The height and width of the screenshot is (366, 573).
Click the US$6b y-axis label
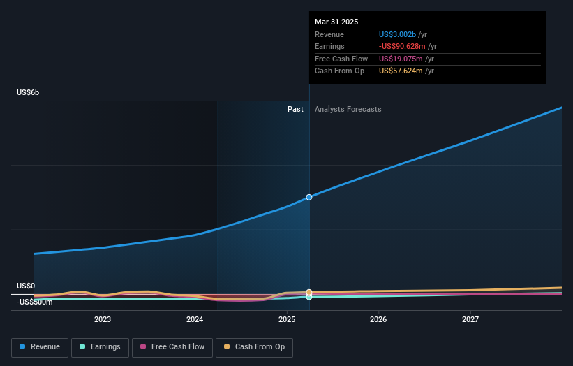28,92
